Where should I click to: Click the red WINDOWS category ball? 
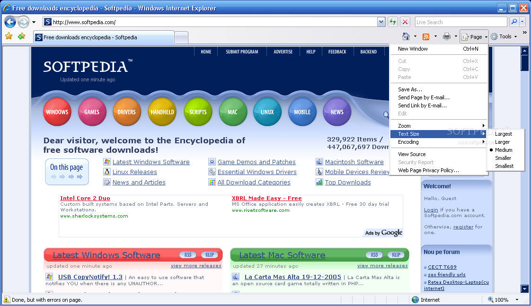tap(57, 112)
